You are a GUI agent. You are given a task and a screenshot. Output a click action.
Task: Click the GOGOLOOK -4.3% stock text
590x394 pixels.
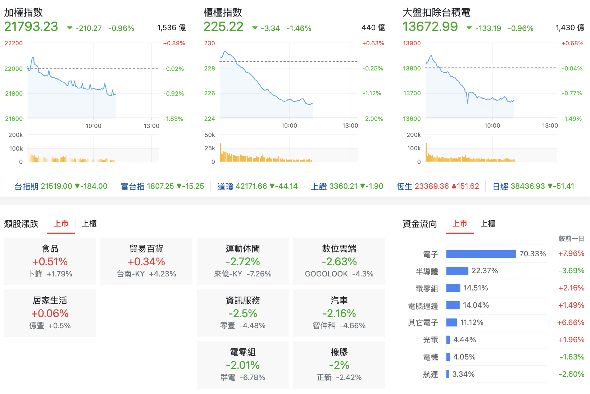[x=339, y=274]
